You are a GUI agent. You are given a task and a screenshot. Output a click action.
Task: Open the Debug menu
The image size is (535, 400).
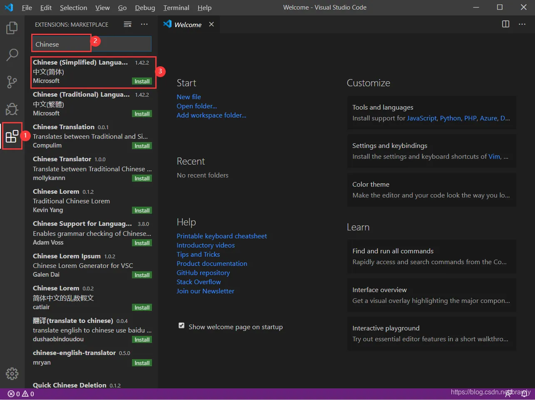pyautogui.click(x=145, y=7)
